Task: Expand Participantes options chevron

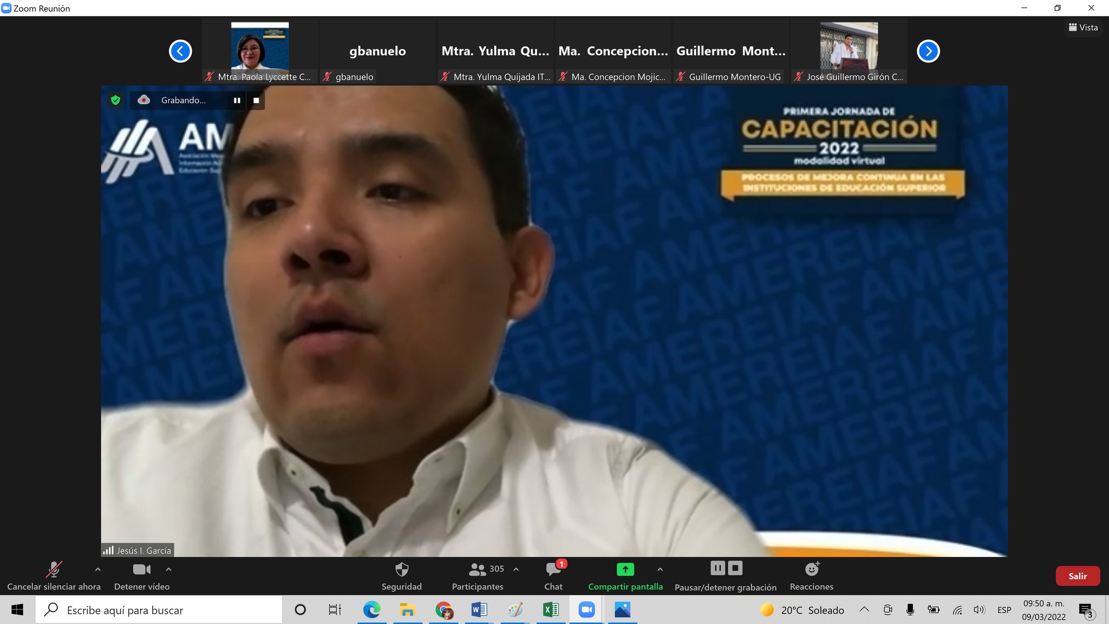Action: [x=516, y=569]
